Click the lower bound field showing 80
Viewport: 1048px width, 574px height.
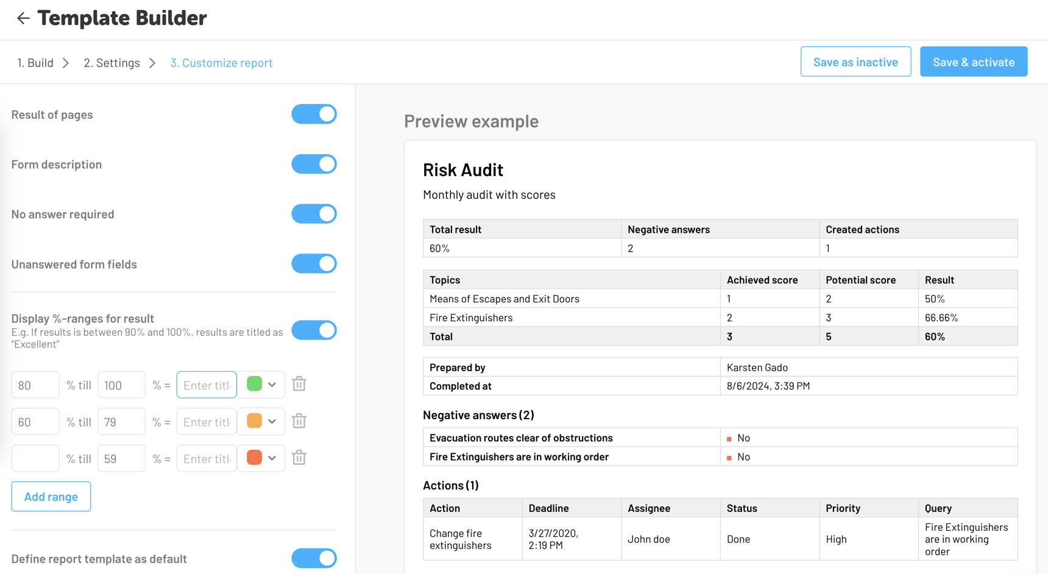tap(35, 384)
